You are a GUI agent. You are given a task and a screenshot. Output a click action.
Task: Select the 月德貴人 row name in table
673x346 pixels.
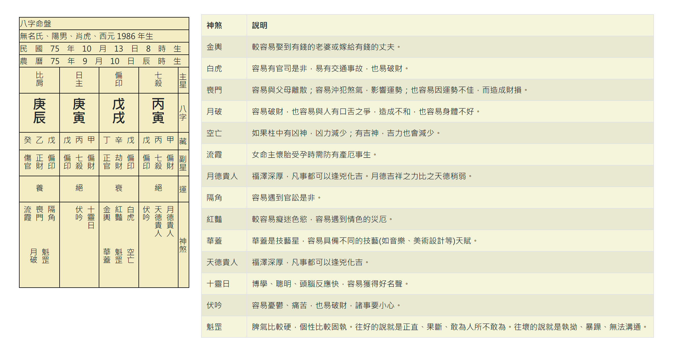pyautogui.click(x=222, y=176)
